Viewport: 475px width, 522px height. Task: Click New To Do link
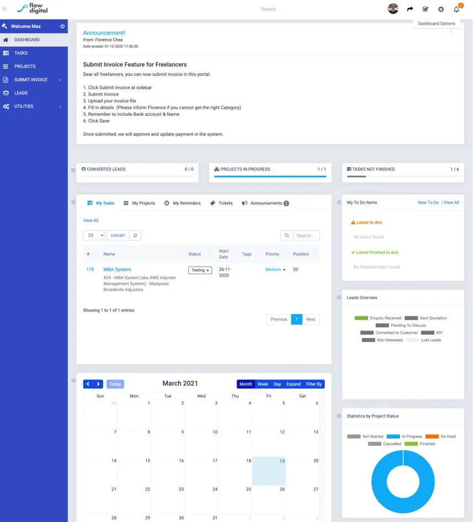429,203
